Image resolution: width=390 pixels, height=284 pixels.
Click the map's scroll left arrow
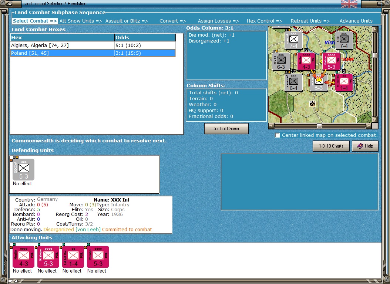click(271, 126)
